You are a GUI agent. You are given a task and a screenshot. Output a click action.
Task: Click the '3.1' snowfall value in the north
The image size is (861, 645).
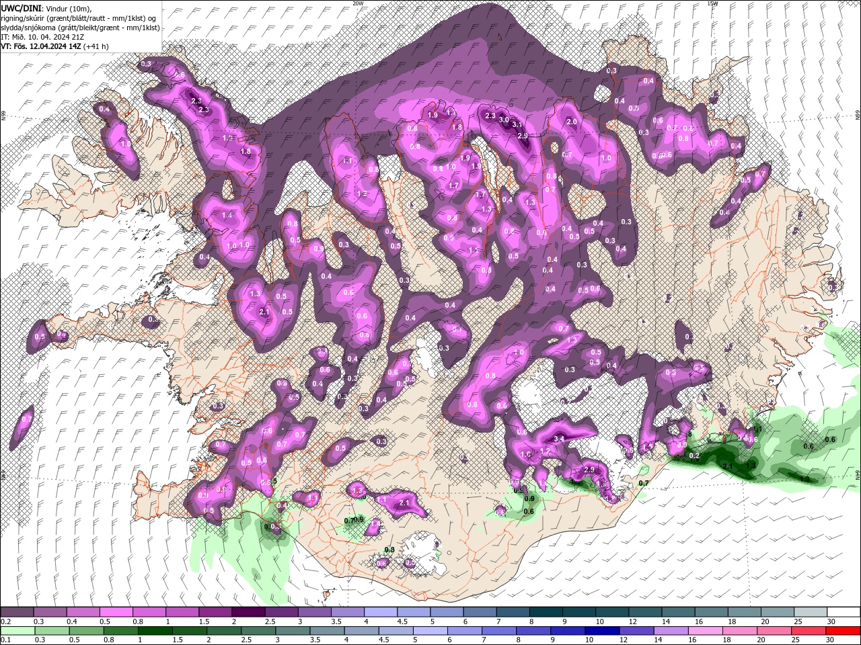click(x=517, y=124)
